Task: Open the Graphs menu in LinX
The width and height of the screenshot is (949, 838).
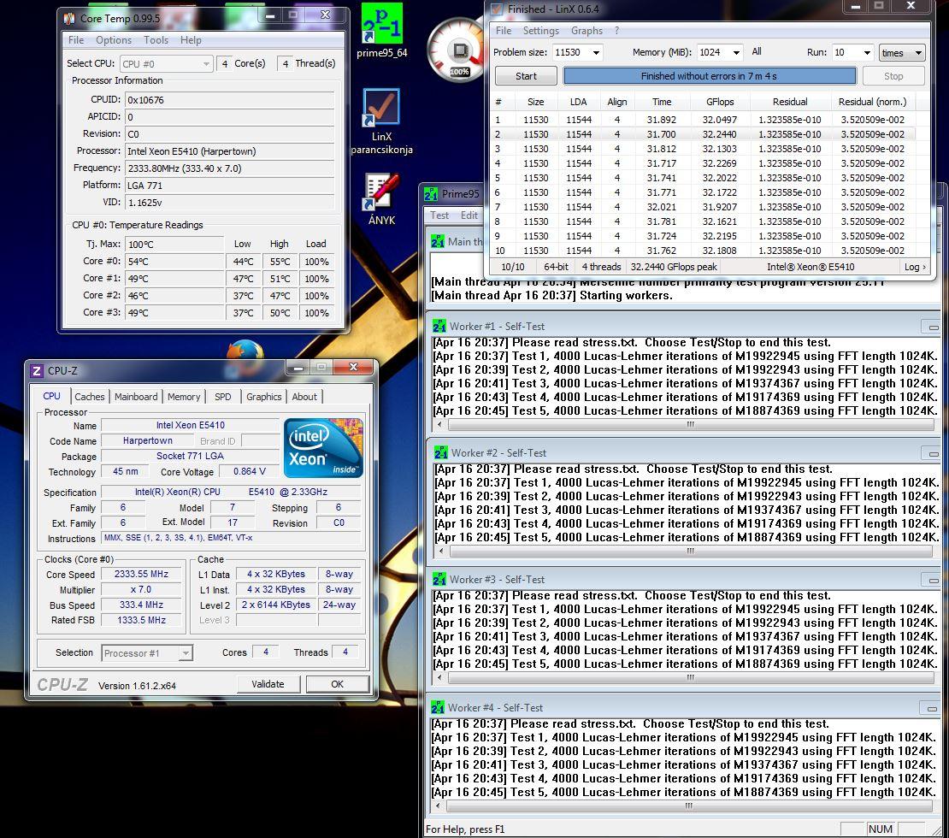Action: click(x=587, y=30)
